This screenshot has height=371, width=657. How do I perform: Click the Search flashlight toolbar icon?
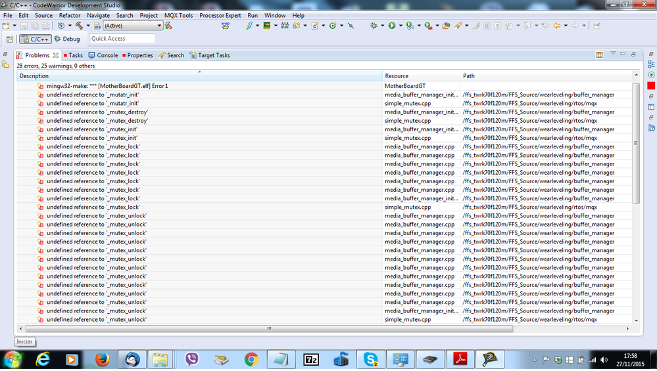[458, 26]
